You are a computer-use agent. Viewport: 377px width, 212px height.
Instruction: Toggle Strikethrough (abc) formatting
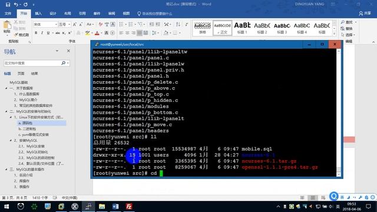58,33
